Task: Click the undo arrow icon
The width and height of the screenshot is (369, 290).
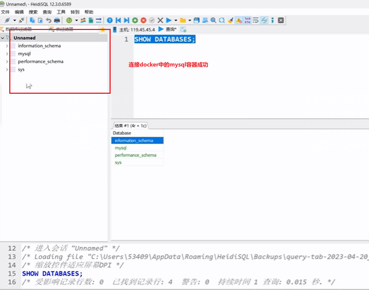Action: pos(49,21)
